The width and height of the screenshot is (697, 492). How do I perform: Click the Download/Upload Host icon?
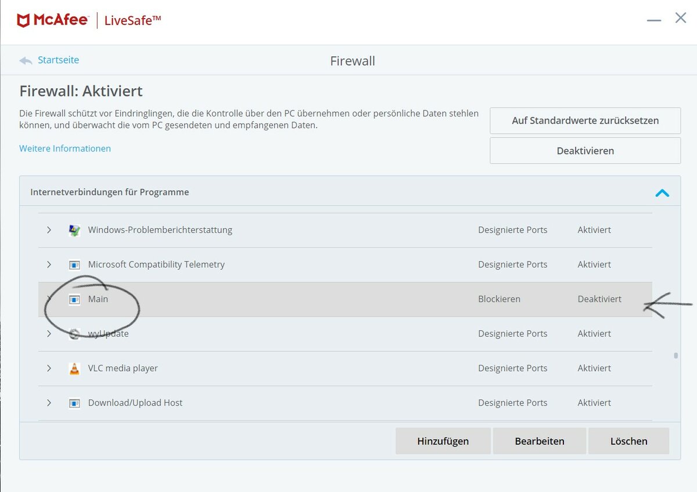click(74, 403)
